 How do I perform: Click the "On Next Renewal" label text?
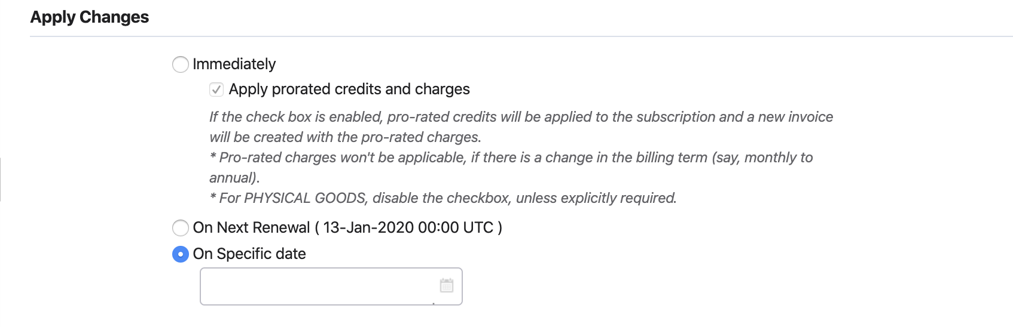click(x=251, y=228)
